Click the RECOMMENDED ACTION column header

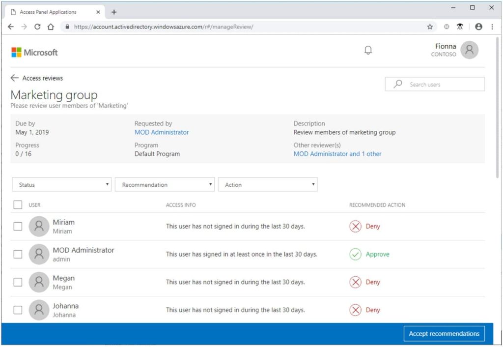coord(377,205)
